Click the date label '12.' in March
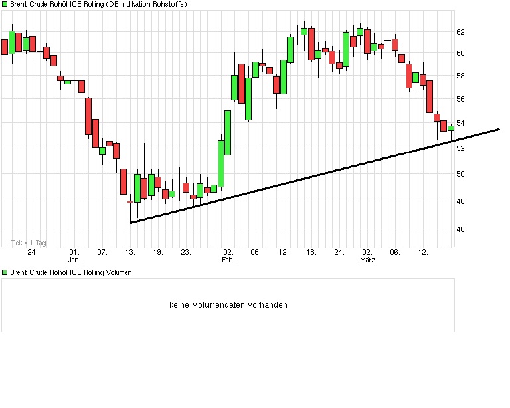Screen dimensions: 510x408 tap(423, 252)
